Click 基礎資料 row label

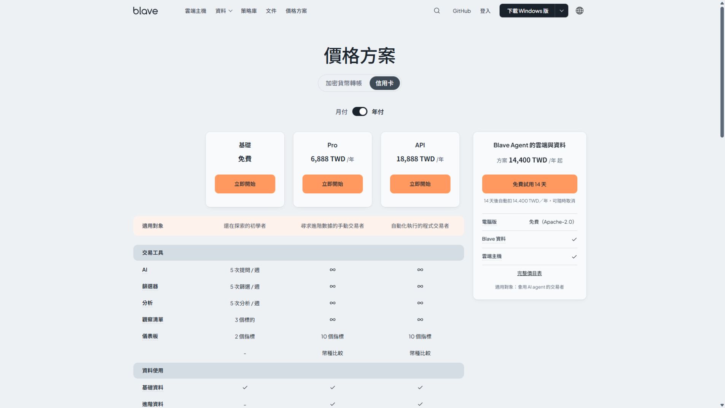click(153, 387)
